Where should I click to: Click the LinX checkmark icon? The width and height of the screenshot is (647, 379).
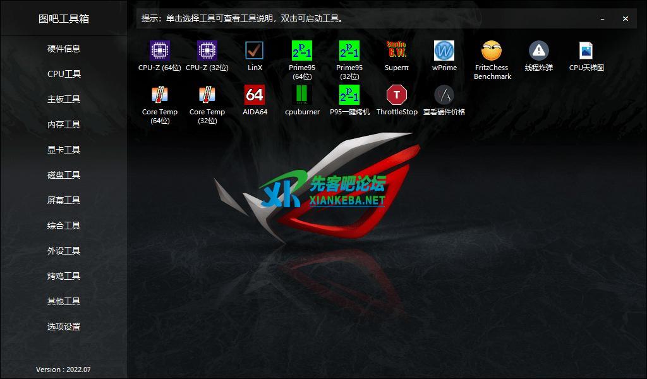255,51
